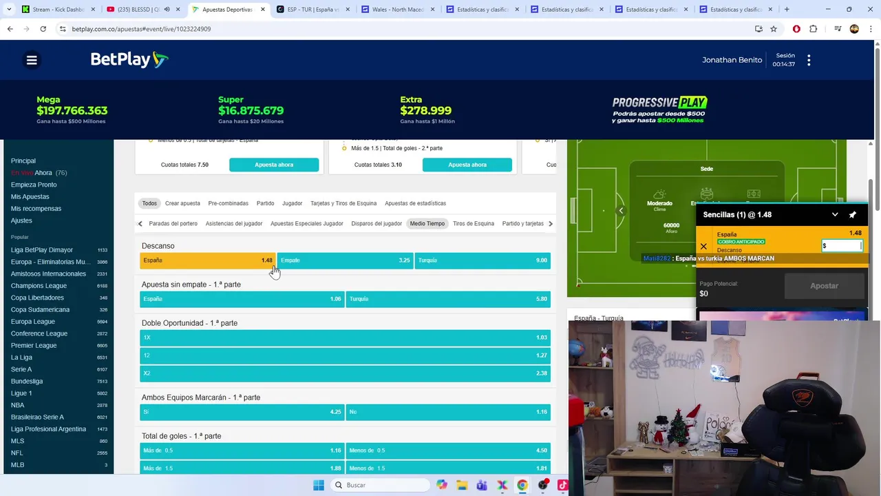The image size is (881, 496).
Task: Open Champions League in sidebar
Action: click(x=39, y=286)
